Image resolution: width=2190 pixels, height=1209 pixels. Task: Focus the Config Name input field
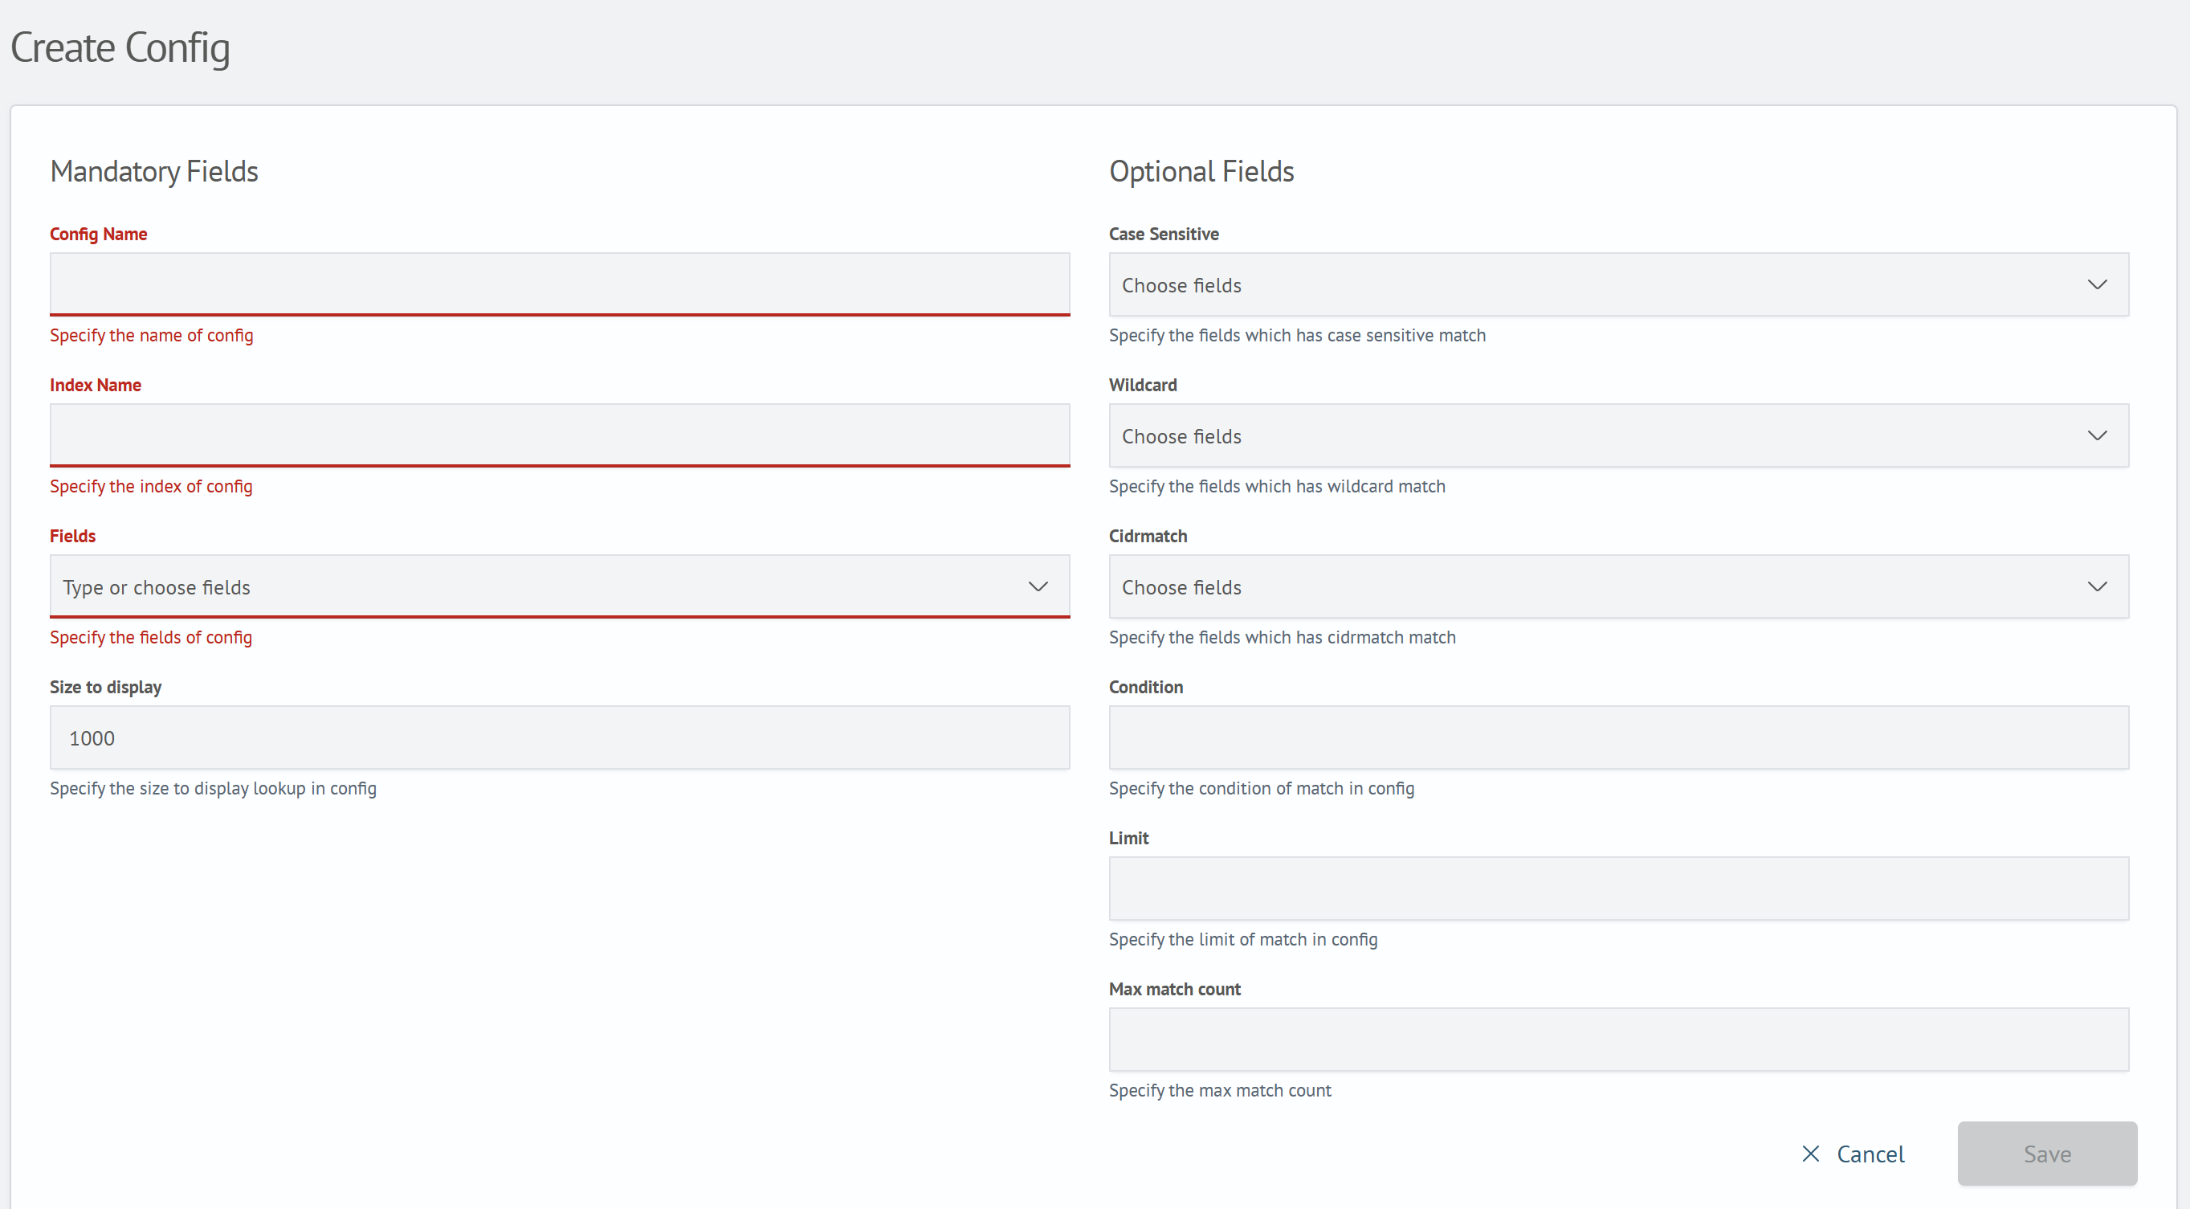[x=560, y=284]
